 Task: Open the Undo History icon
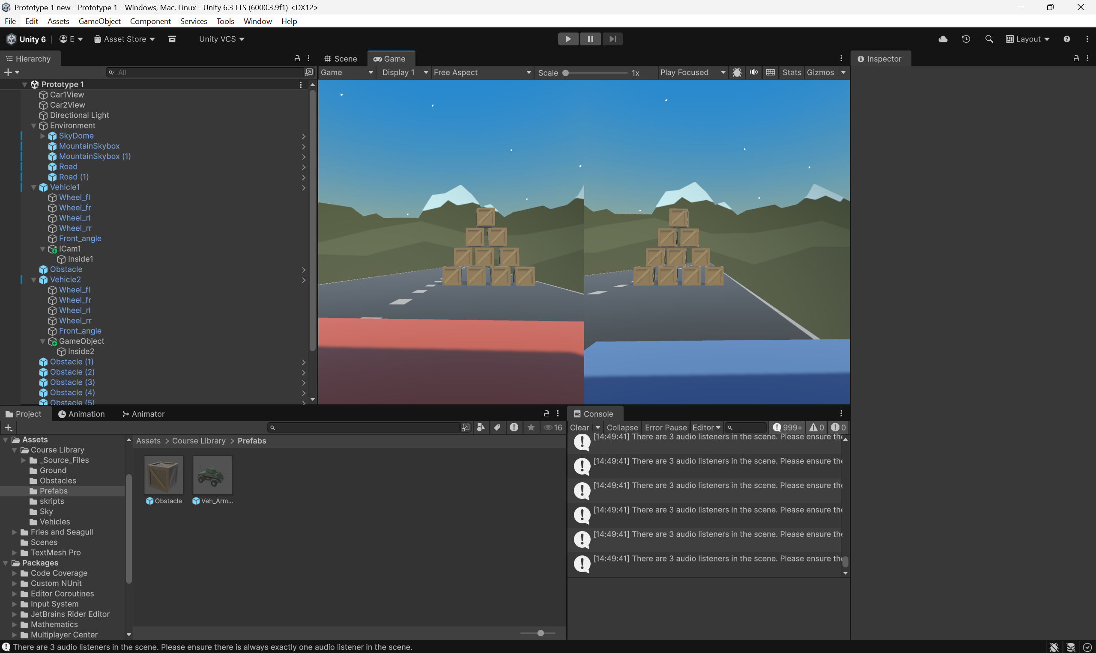[x=966, y=39]
